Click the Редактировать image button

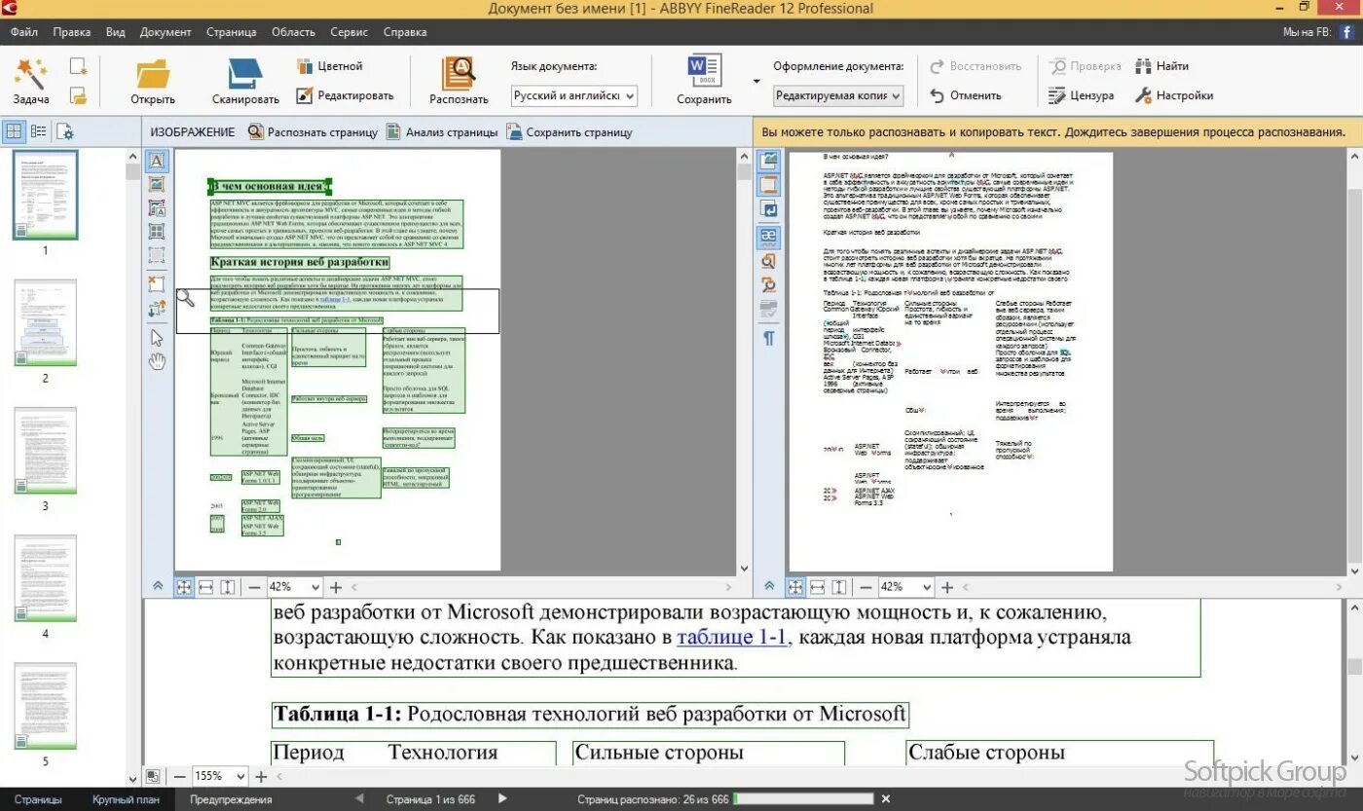tap(345, 95)
